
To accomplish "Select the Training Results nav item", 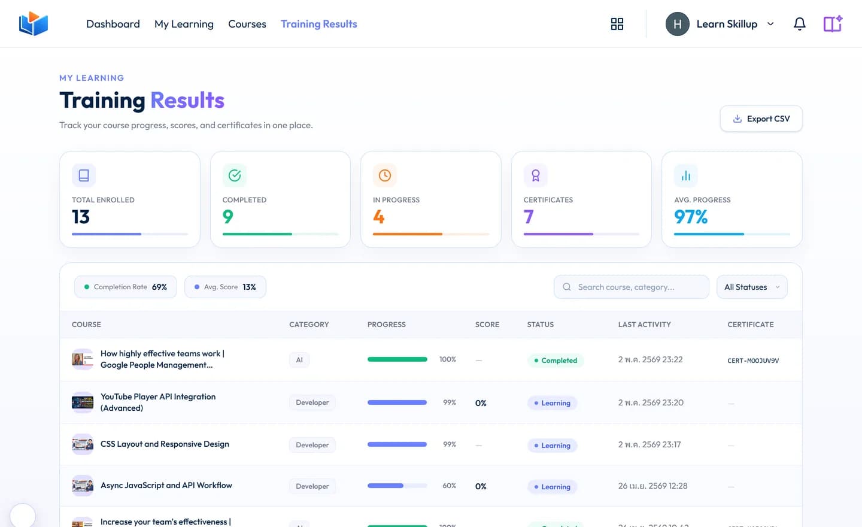I will click(319, 24).
